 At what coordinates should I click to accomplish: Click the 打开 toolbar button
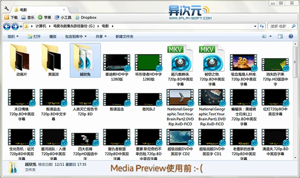click(x=34, y=36)
